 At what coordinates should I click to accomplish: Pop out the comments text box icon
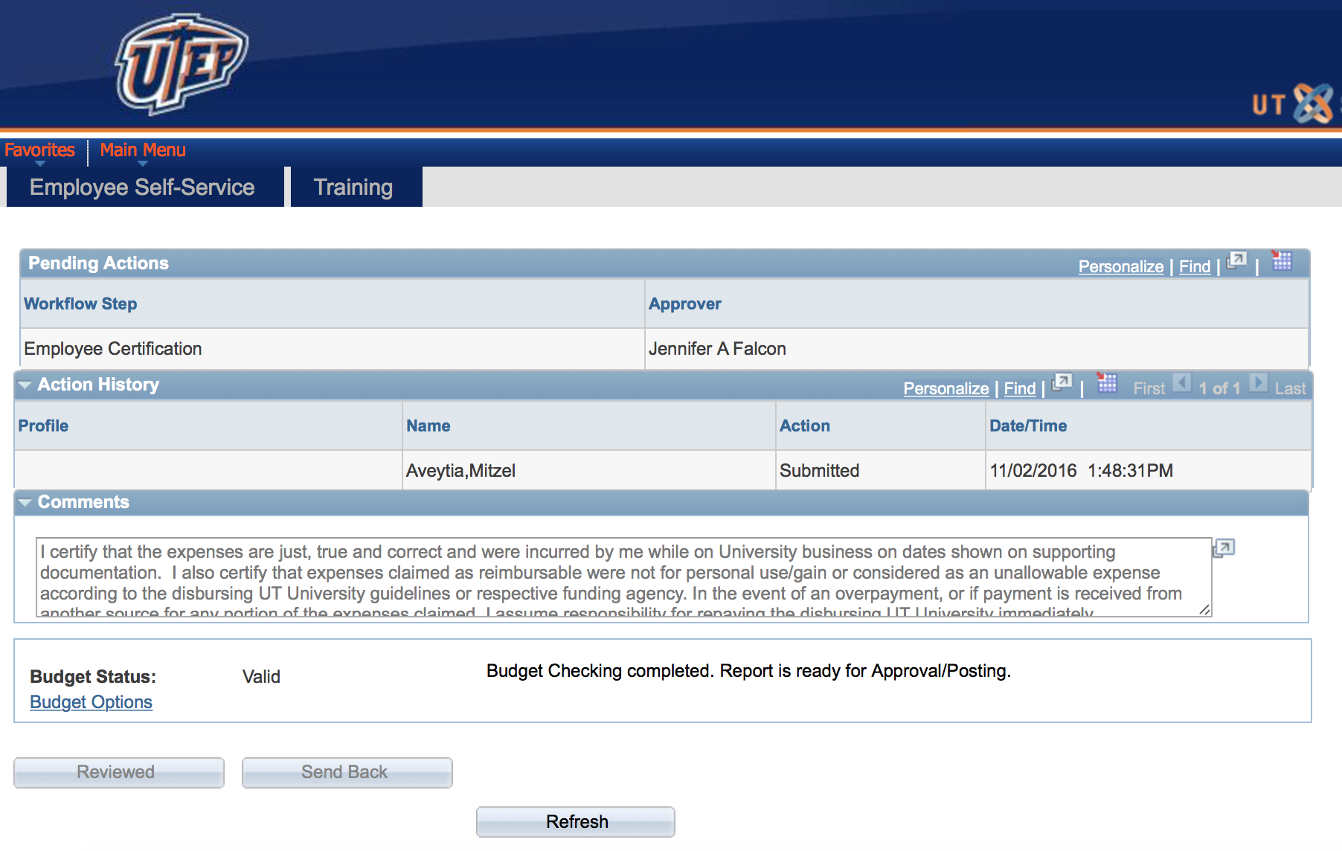pos(1224,549)
